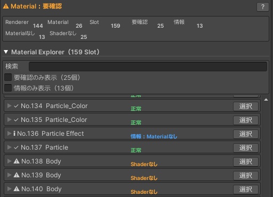Click the Material count value 26
273x197 pixels.
tap(79, 26)
